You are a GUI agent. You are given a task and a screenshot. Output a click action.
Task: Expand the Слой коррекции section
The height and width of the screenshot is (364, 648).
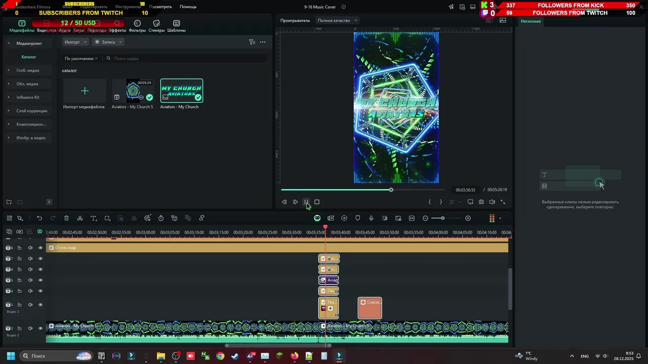pos(9,111)
